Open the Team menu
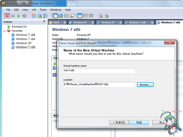 (43, 10)
